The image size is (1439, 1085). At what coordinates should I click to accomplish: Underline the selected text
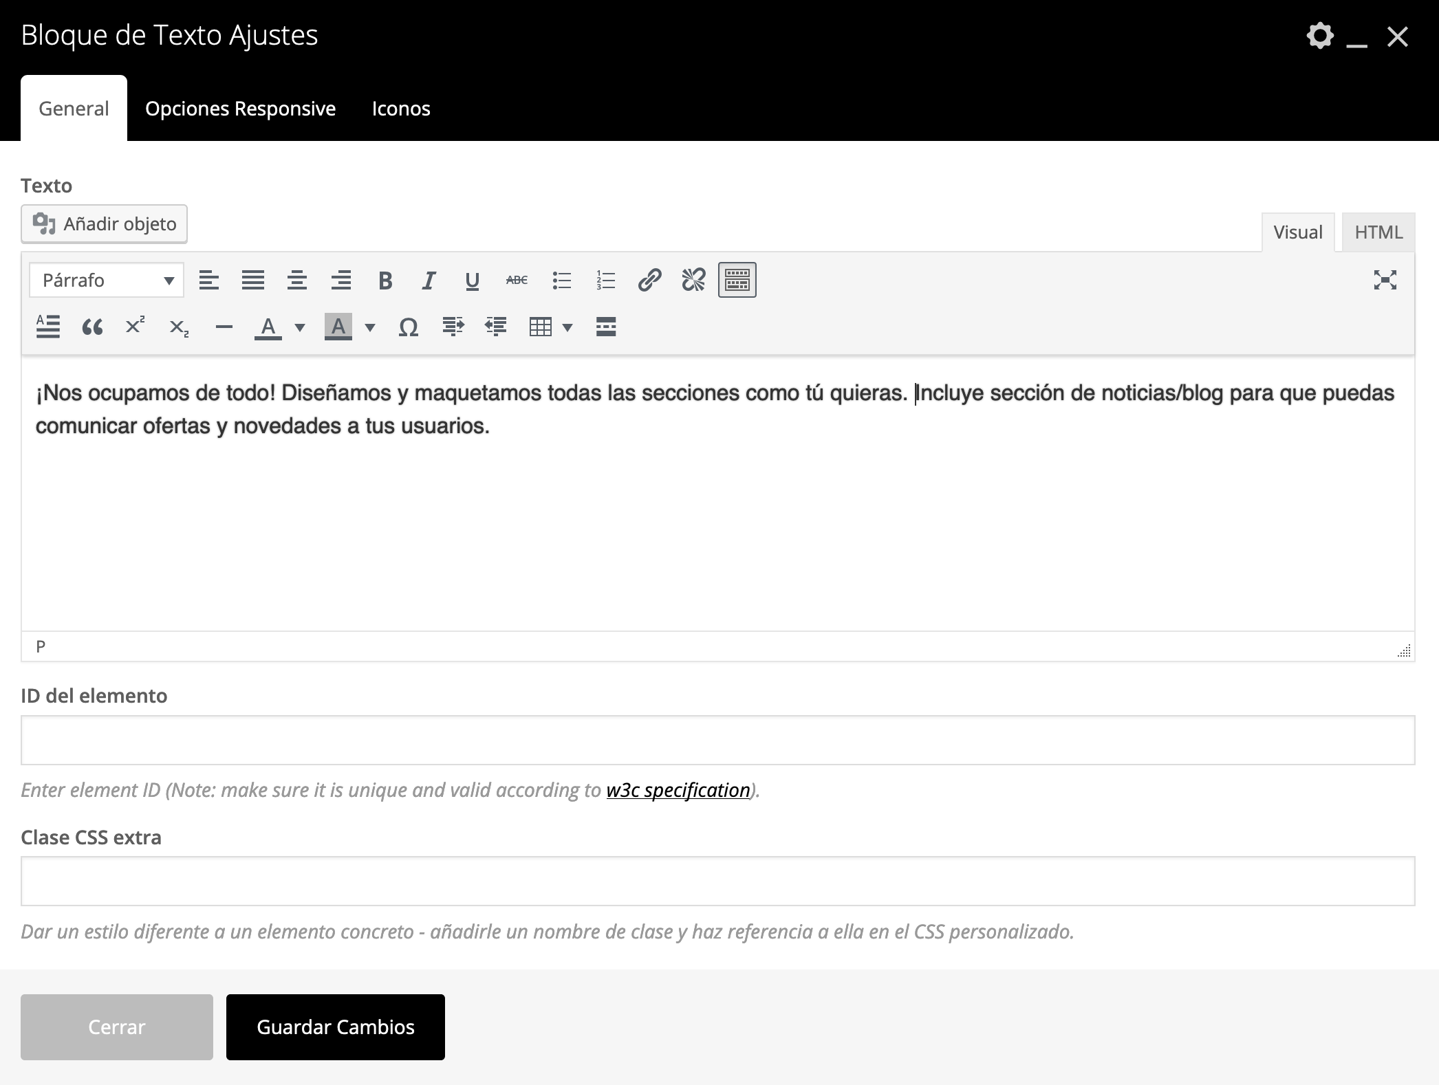[472, 281]
